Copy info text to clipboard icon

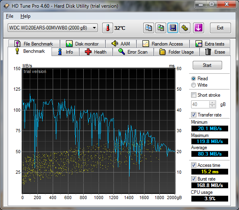pyautogui.click(x=148, y=28)
